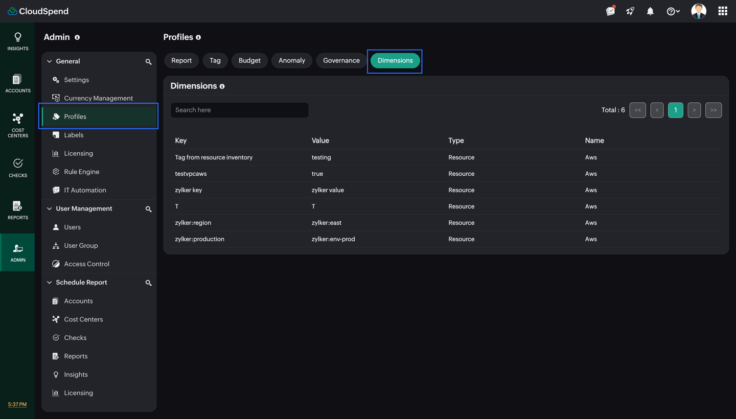The width and height of the screenshot is (736, 419).
Task: Click the Search here field
Action: coord(240,110)
